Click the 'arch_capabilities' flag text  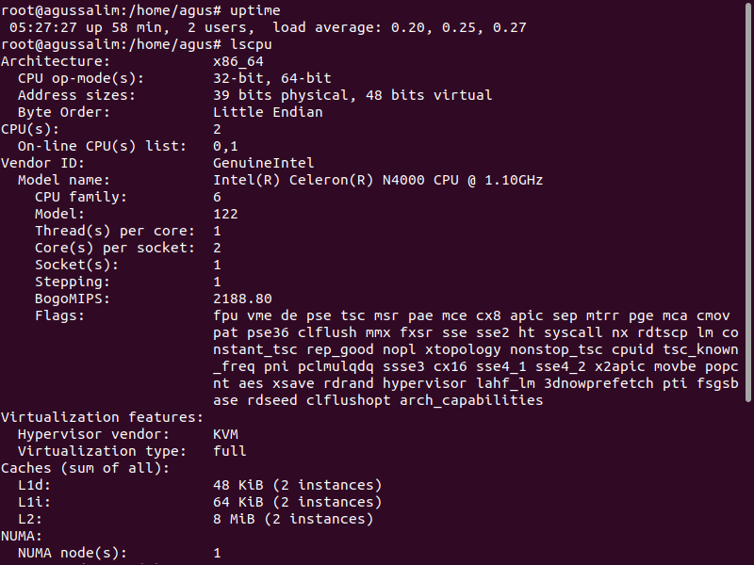[471, 401]
